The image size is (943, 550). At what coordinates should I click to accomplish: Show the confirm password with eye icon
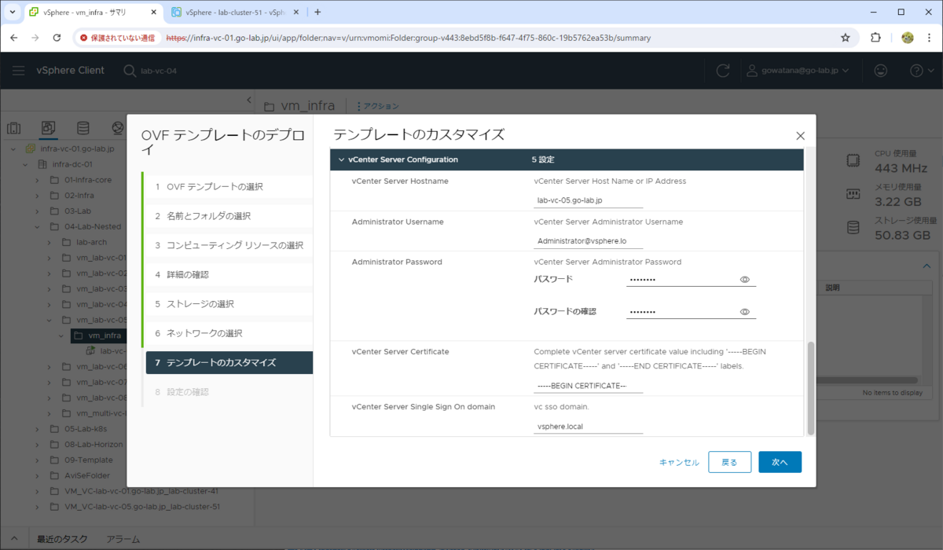click(x=744, y=312)
